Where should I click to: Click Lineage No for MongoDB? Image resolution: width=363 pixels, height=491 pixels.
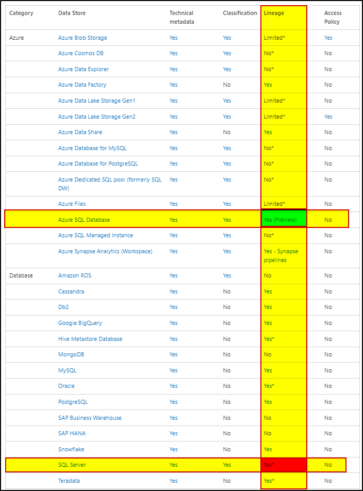pyautogui.click(x=268, y=354)
